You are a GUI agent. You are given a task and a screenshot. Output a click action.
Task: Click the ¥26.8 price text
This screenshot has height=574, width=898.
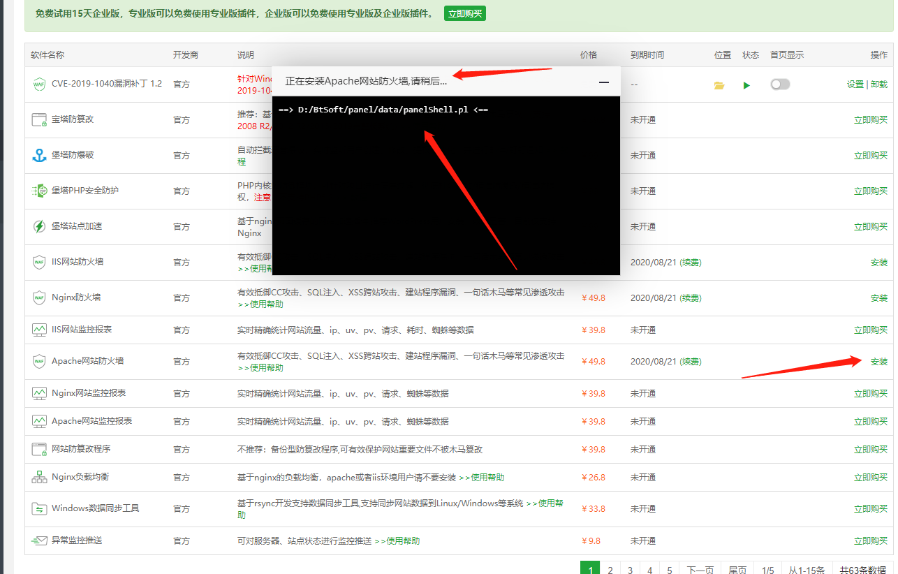click(x=594, y=477)
